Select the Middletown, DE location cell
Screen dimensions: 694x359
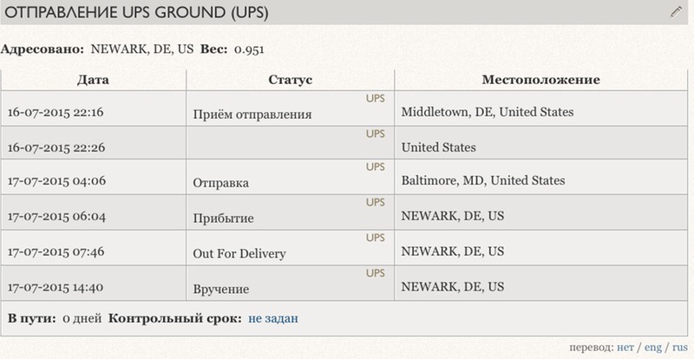[x=540, y=108]
